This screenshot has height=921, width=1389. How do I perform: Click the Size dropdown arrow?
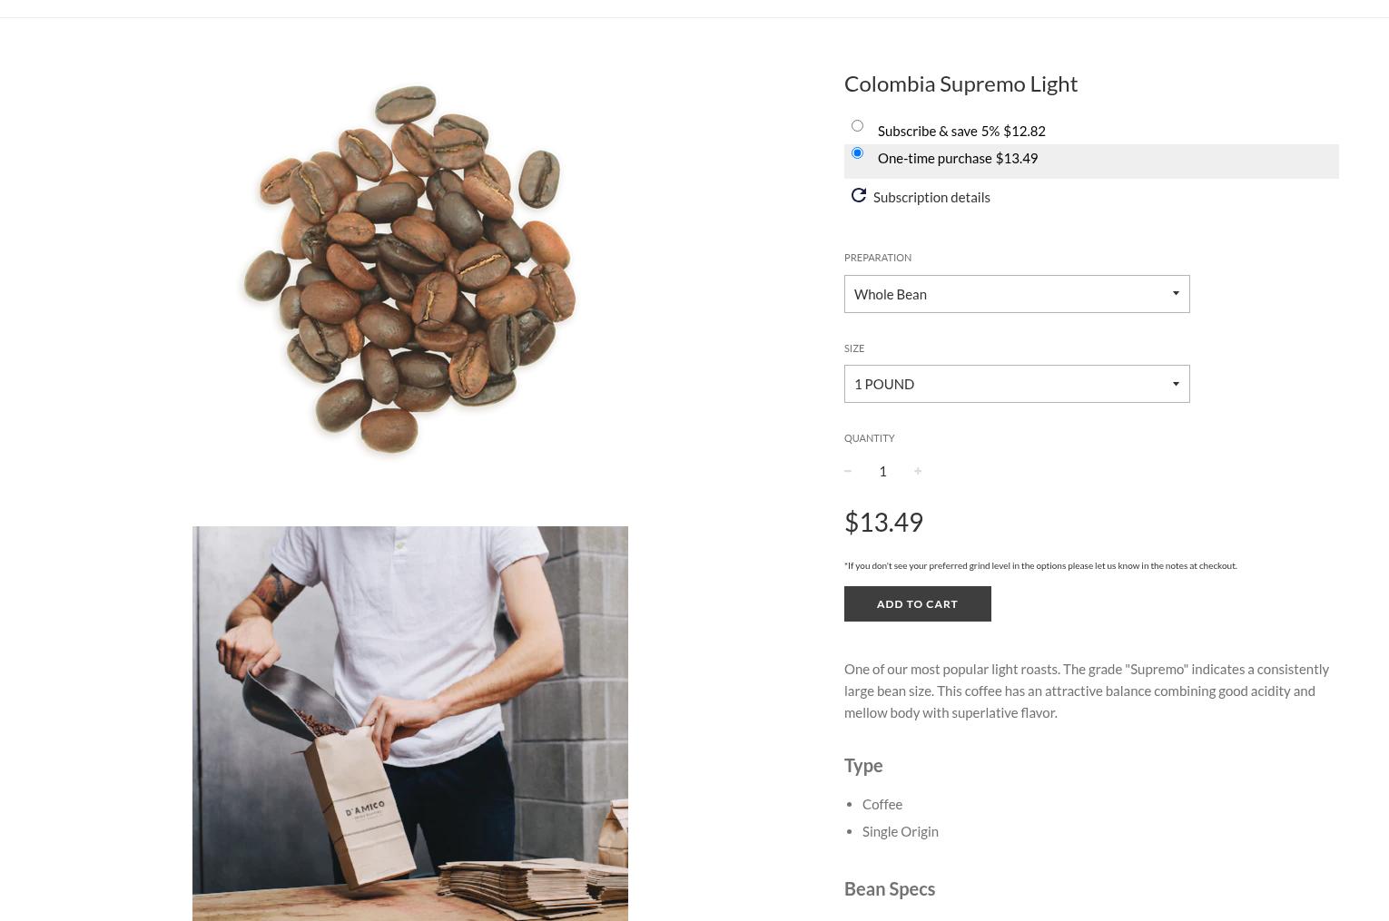pyautogui.click(x=1176, y=384)
